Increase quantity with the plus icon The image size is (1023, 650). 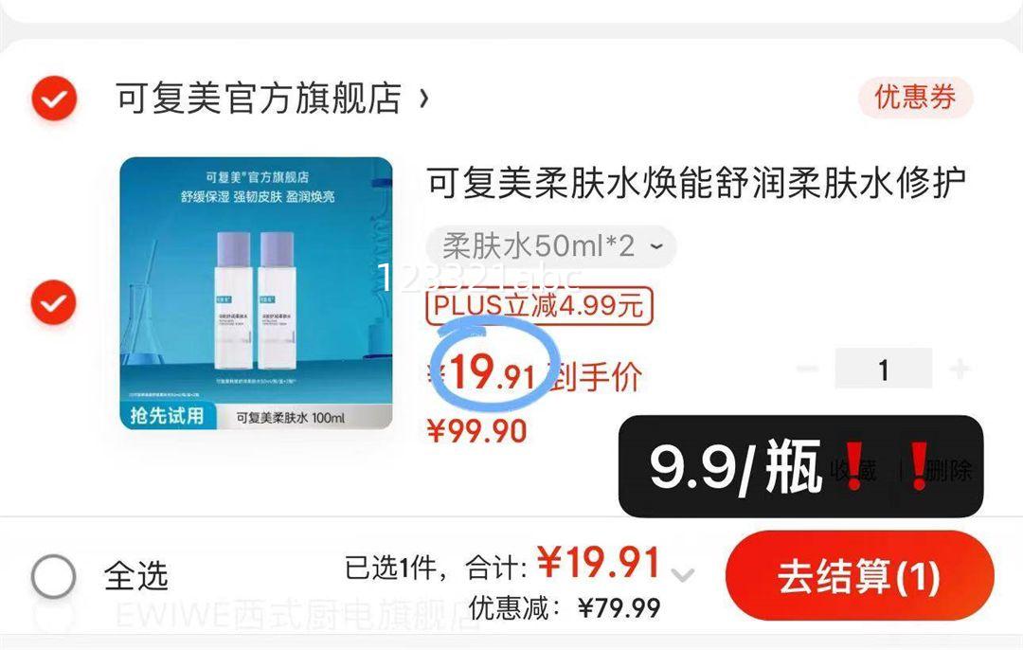(959, 369)
